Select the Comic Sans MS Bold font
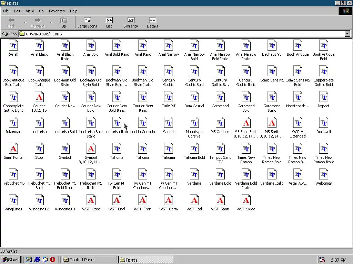The image size is (353, 264). point(297,71)
